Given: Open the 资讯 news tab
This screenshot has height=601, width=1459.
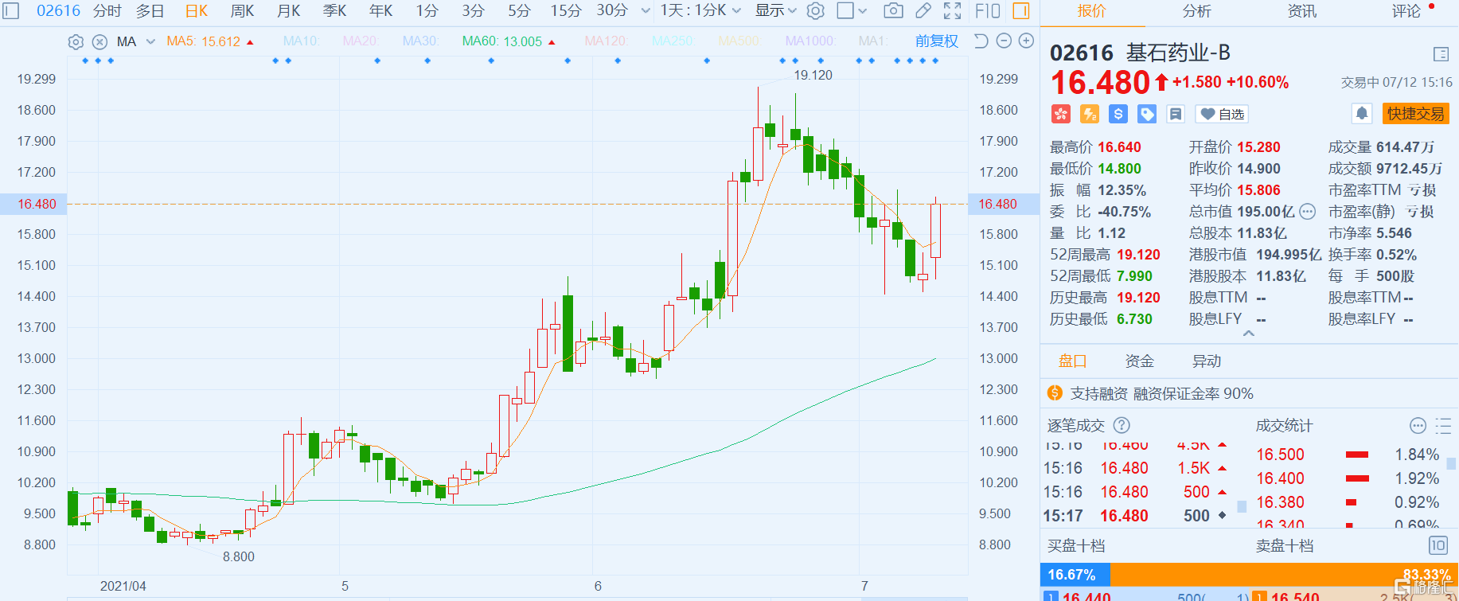Looking at the screenshot, I should point(1301,10).
